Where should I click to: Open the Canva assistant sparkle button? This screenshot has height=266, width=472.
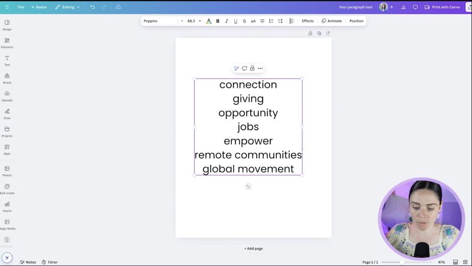coord(7,258)
